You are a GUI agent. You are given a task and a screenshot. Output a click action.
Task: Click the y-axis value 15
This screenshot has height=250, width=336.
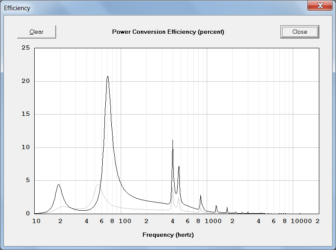(26, 114)
